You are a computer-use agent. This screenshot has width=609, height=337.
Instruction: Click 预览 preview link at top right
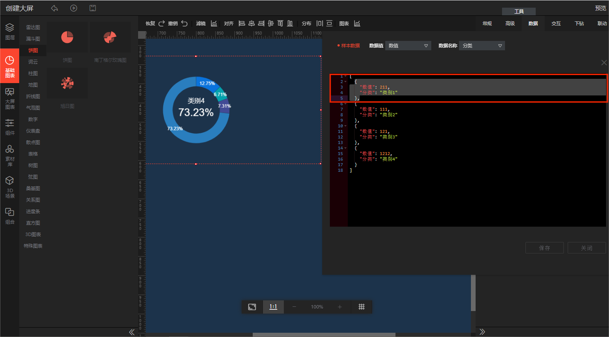click(x=600, y=8)
